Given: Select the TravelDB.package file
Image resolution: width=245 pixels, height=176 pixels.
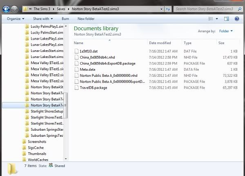Looking at the screenshot, I should [x=94, y=88].
